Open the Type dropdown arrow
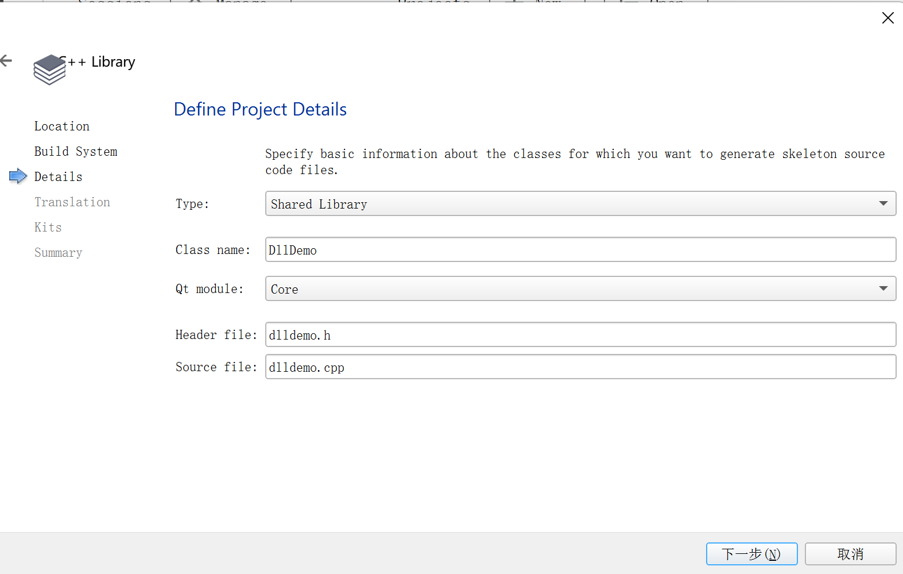Screen dimensions: 903x574 tap(883, 203)
